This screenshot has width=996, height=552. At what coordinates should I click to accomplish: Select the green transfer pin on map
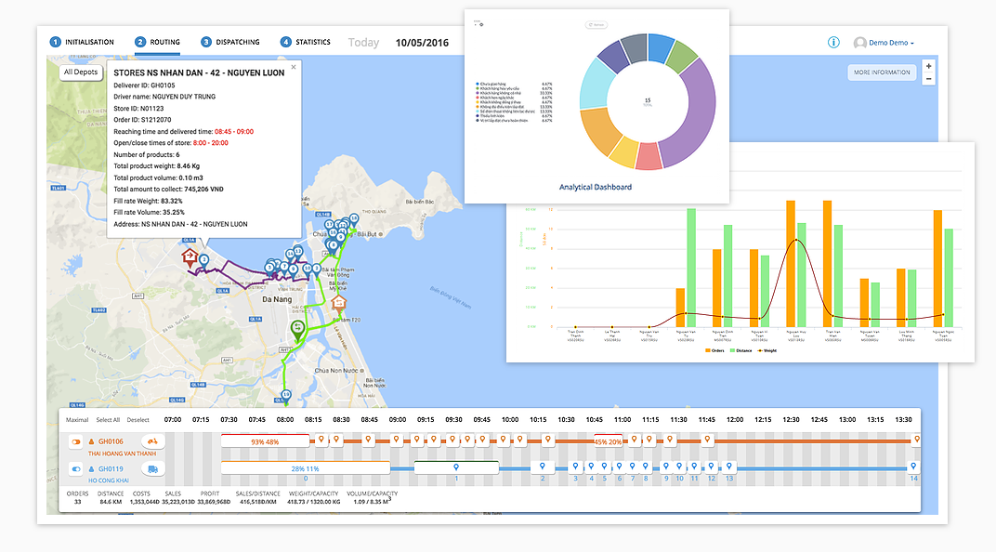coord(297,329)
